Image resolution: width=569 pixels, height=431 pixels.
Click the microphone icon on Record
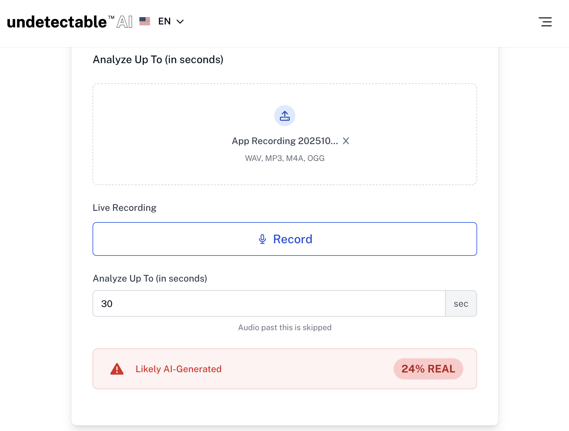(x=262, y=239)
